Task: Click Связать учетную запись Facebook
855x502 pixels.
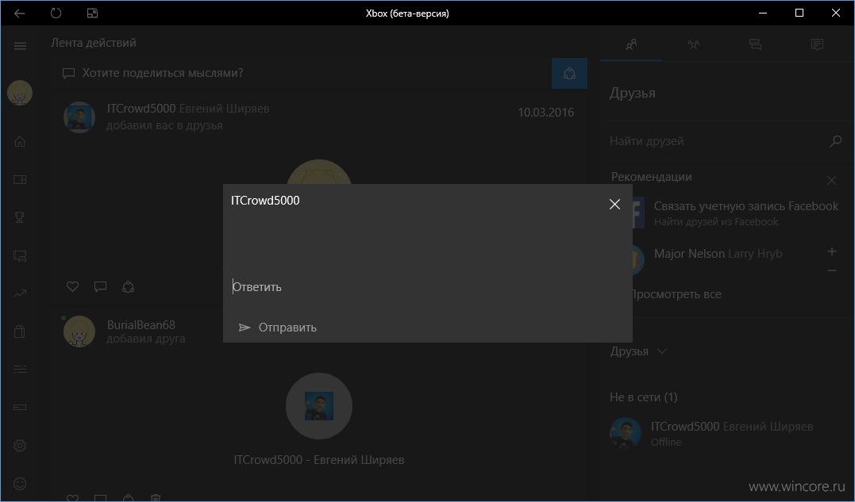Action: click(746, 206)
